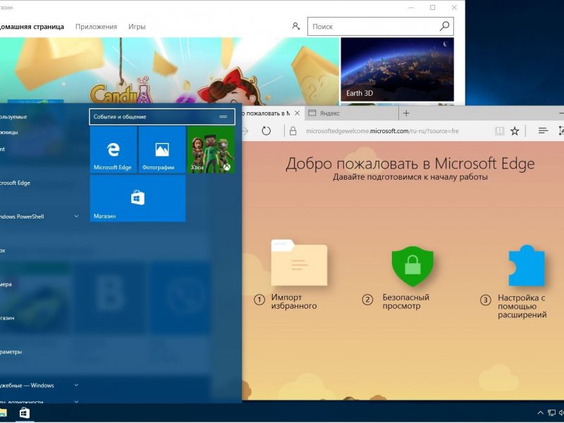The width and height of the screenshot is (564, 423).
Task: Close the Добро пожаловать tab in Edge
Action: click(297, 114)
